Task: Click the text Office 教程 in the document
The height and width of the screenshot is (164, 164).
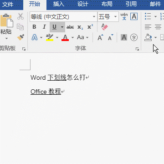Action: (x=46, y=92)
